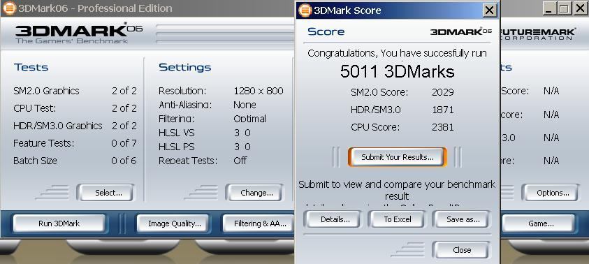This screenshot has height=264, width=589.
Task: Click Batch Size 0 of 6 count
Action: tap(124, 161)
